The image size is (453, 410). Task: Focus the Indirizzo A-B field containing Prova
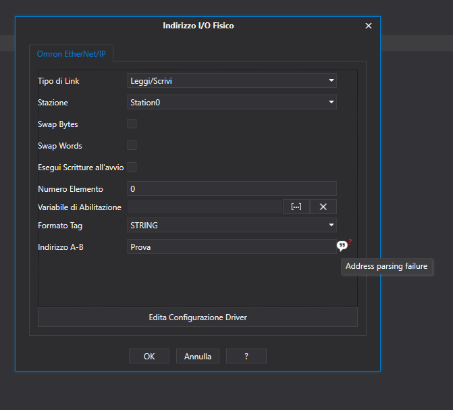click(232, 247)
